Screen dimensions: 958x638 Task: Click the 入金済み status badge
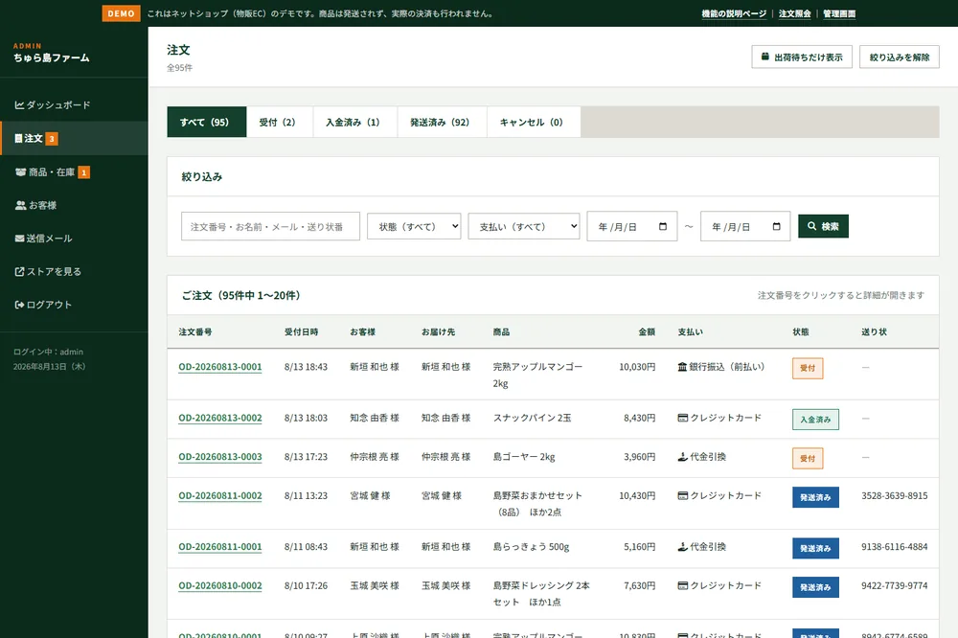tap(815, 420)
